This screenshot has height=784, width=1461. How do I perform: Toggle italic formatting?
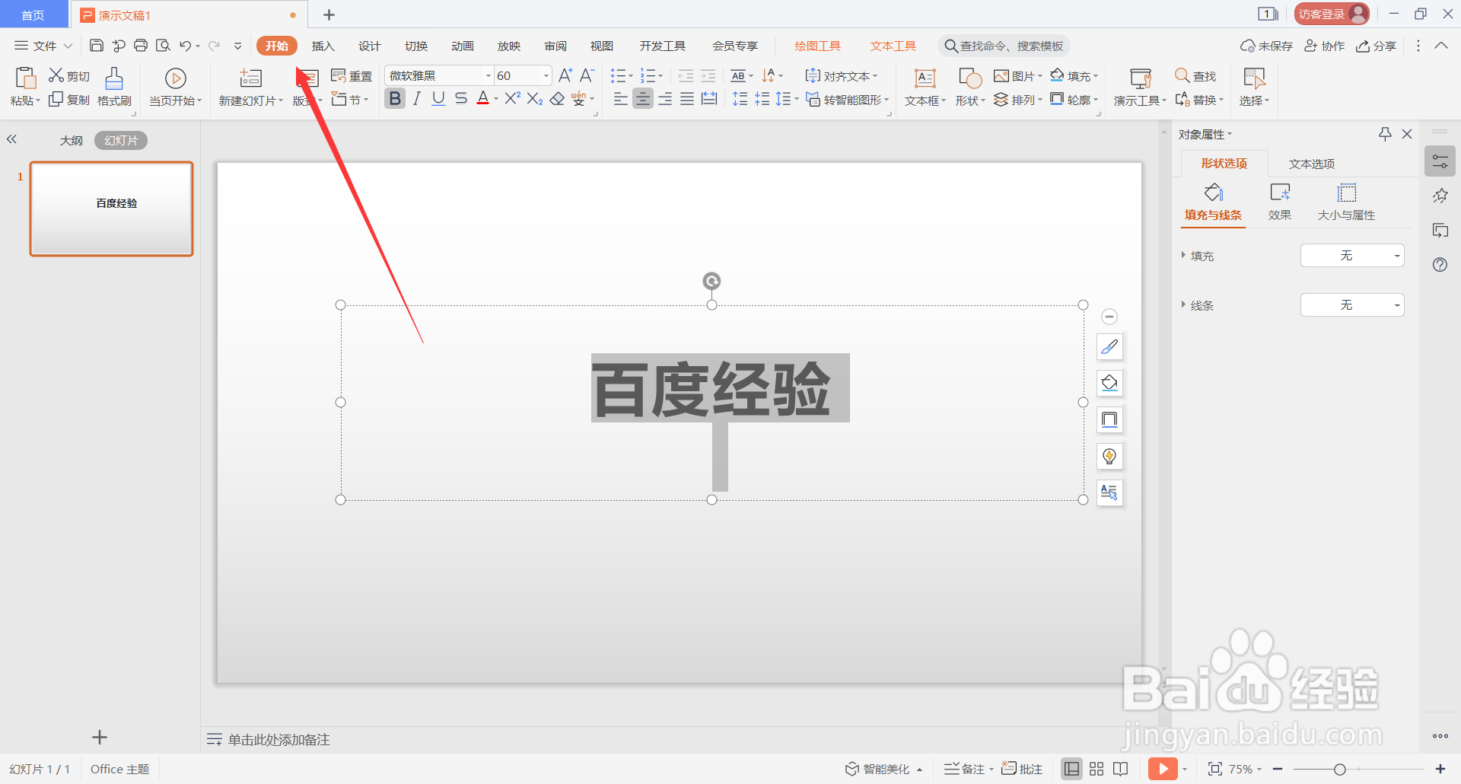pos(416,98)
